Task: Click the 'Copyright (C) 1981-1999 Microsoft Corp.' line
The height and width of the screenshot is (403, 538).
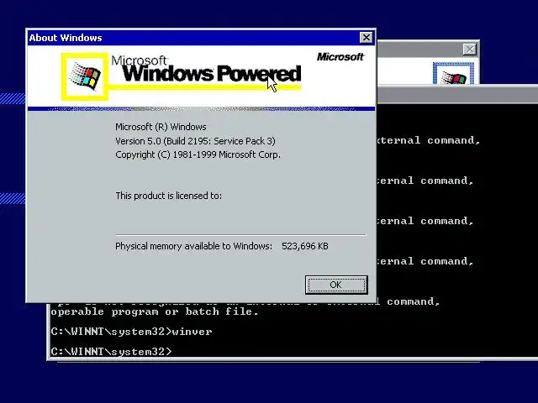Action: [x=198, y=154]
